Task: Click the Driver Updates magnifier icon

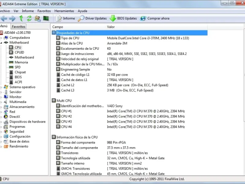Action: pos(81,18)
